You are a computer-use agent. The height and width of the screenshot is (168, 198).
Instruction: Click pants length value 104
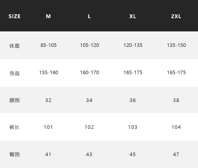click(176, 127)
